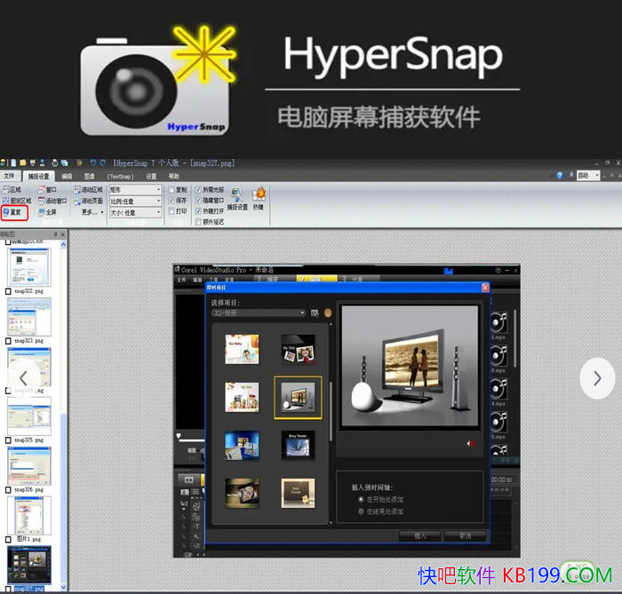Click the mute speaker icon under preview

click(470, 443)
